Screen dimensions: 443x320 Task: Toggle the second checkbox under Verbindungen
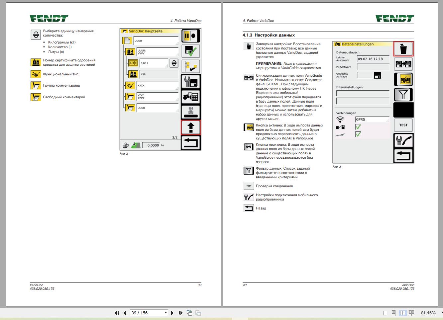358,134
